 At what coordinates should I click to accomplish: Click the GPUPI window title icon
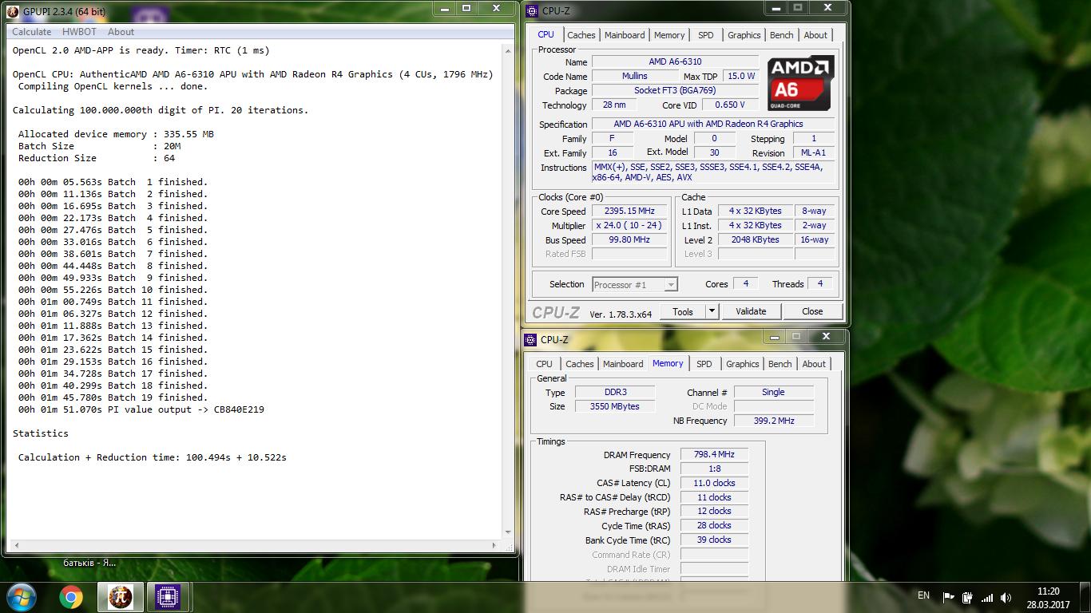click(14, 12)
